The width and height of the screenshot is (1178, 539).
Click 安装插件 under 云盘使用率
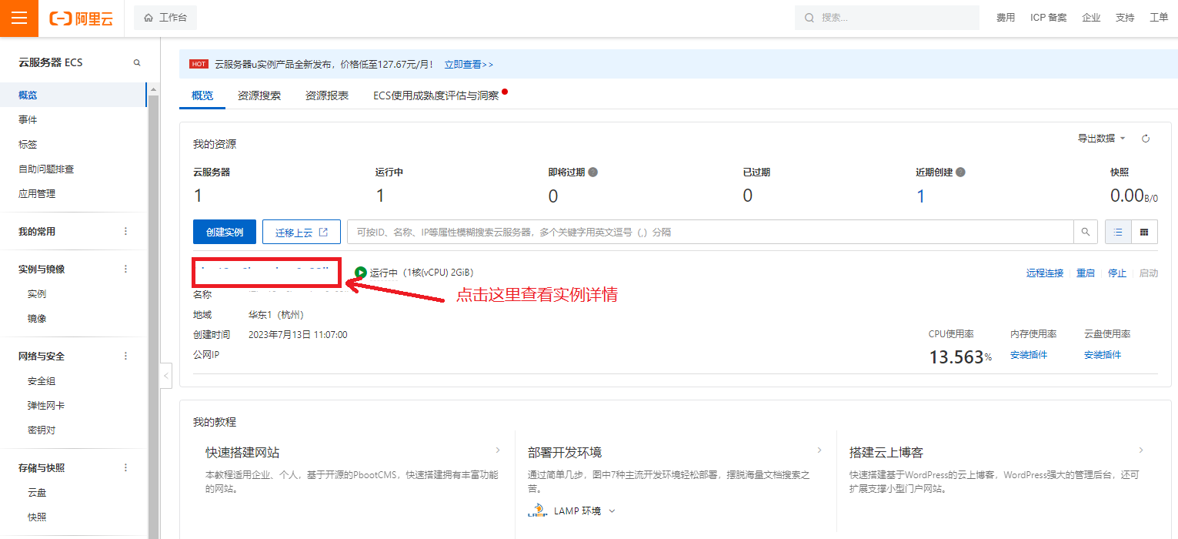(1103, 355)
